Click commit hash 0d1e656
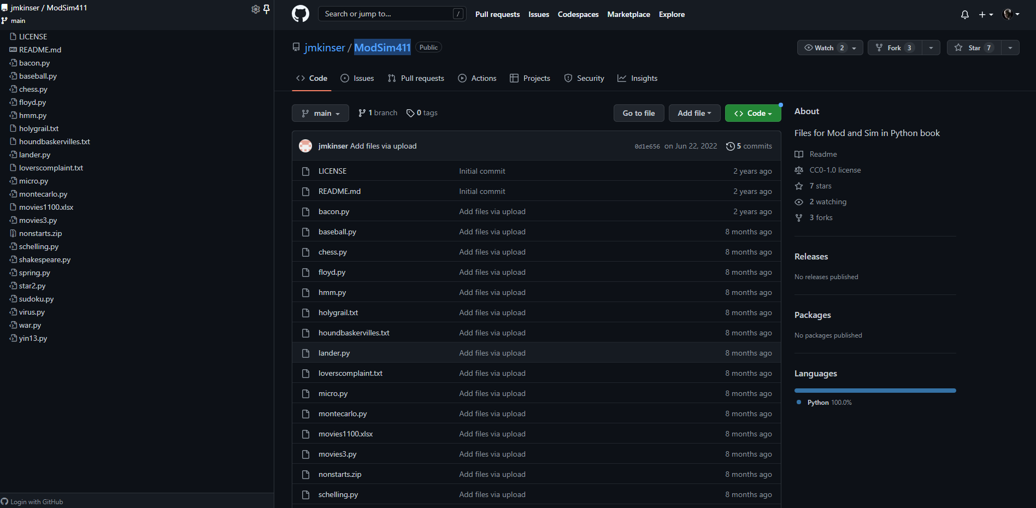This screenshot has width=1036, height=508. (x=647, y=146)
